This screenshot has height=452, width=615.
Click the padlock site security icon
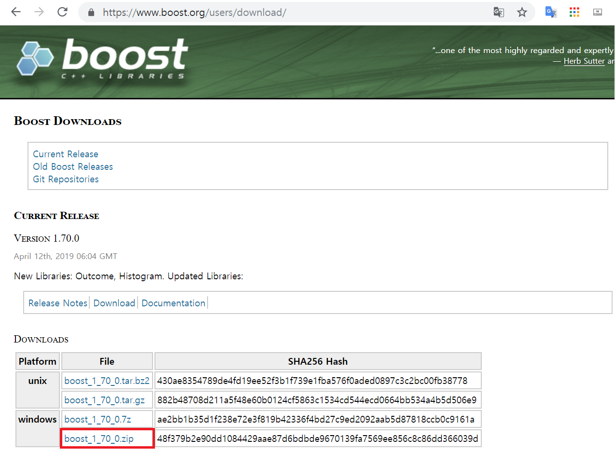pos(91,13)
